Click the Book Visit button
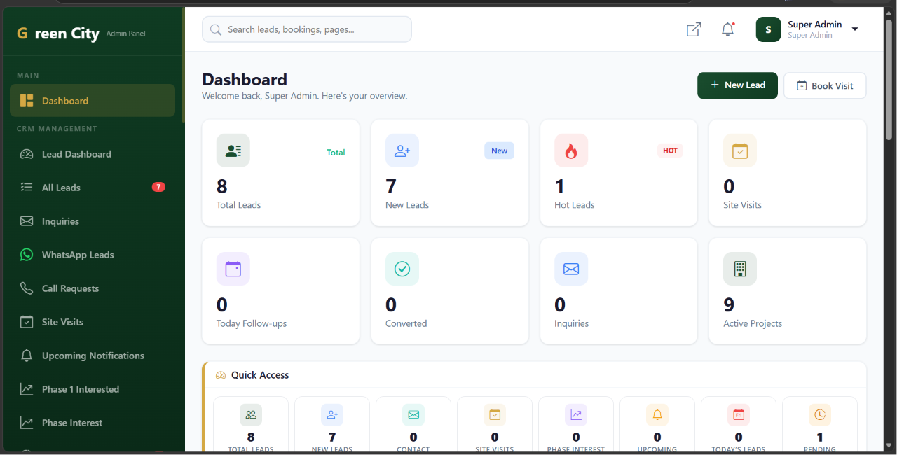The width and height of the screenshot is (897, 455). [x=825, y=85]
